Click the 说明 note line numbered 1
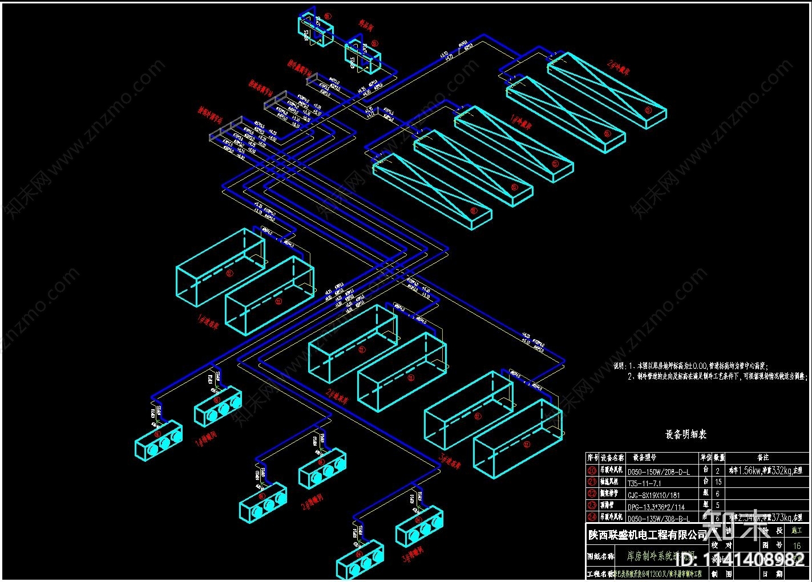Screen dimensions: 812x582 tap(690, 366)
